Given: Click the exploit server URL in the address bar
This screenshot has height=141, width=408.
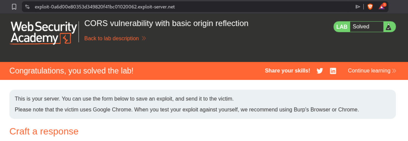Looking at the screenshot, I should pyautogui.click(x=105, y=7).
